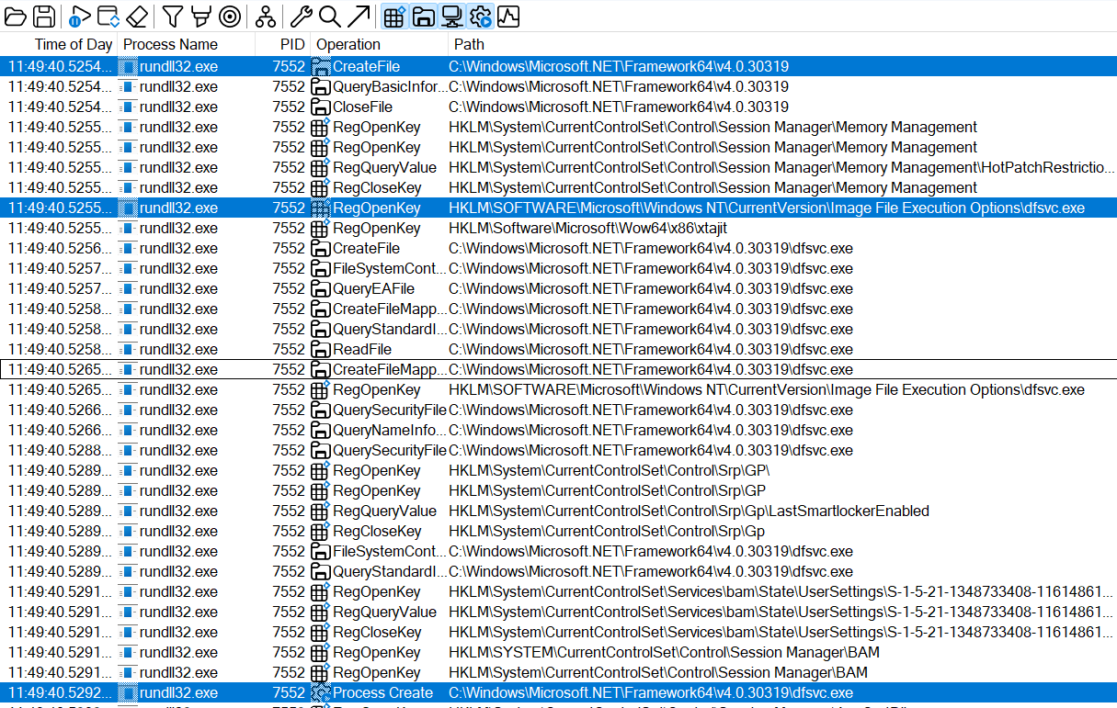This screenshot has width=1117, height=708.
Task: Toggle profiling events display
Action: pyautogui.click(x=508, y=16)
